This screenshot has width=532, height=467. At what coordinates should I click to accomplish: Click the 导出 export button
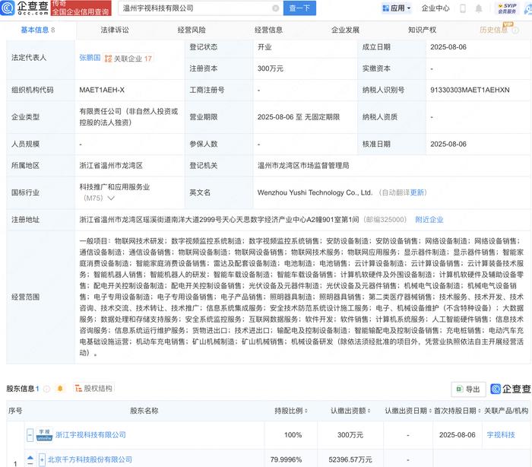tap(469, 389)
